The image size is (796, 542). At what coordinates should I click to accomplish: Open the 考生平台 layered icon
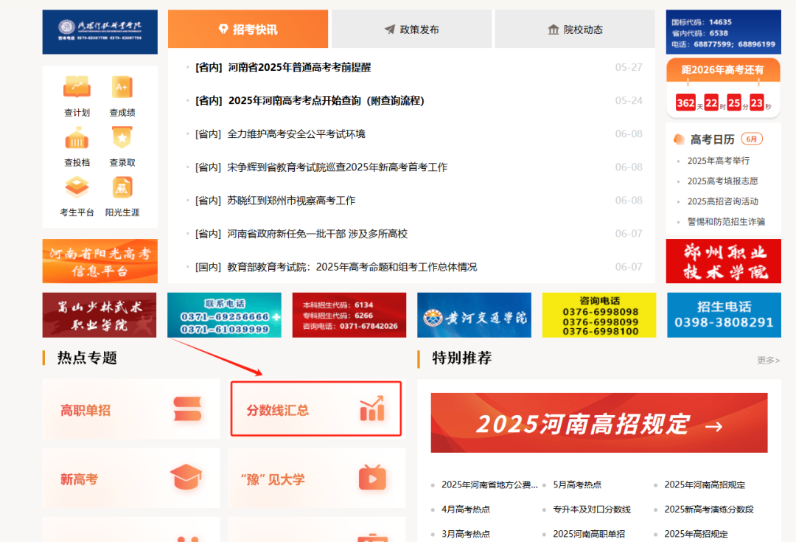click(77, 187)
